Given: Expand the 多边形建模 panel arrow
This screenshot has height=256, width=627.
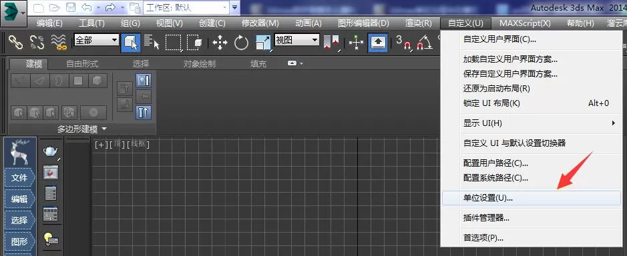Looking at the screenshot, I should [x=104, y=129].
